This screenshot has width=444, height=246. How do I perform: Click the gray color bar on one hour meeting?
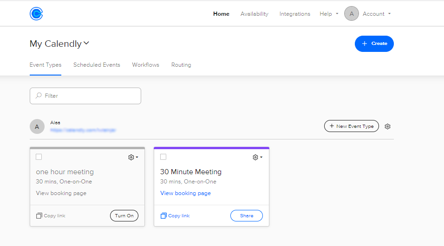pos(87,148)
